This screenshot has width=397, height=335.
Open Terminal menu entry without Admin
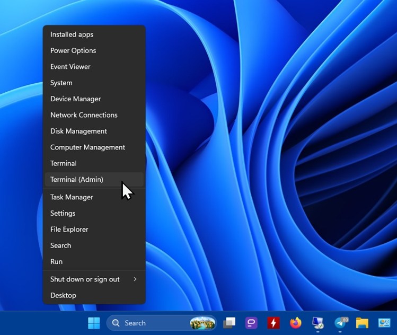coord(94,163)
